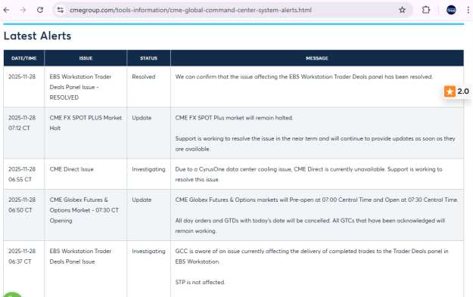Select the CyrusOne data center cooling issue message
This screenshot has width=473, height=297.
click(x=309, y=174)
